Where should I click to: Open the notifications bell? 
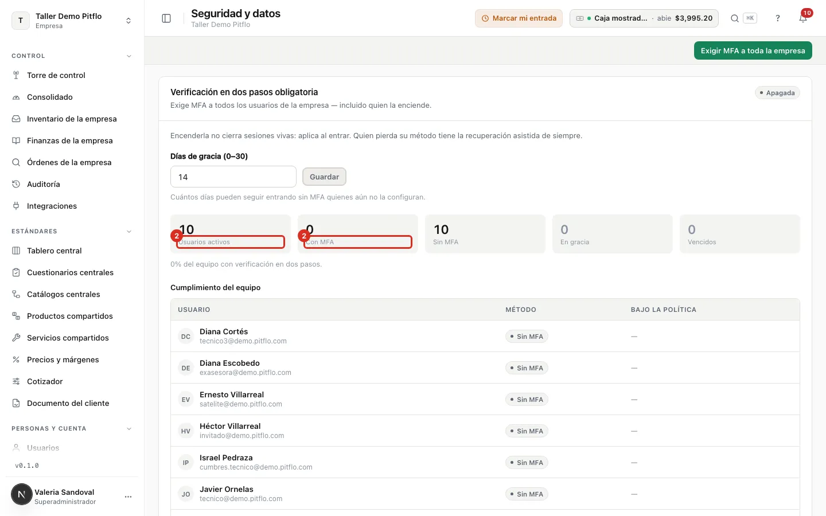[x=803, y=18]
